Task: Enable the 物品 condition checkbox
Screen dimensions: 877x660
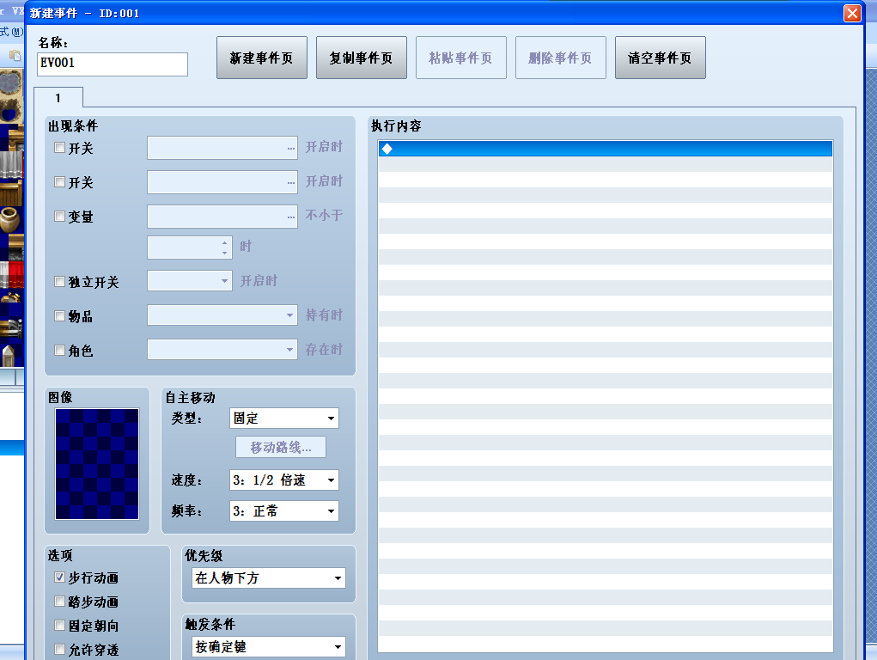Action: coord(60,315)
